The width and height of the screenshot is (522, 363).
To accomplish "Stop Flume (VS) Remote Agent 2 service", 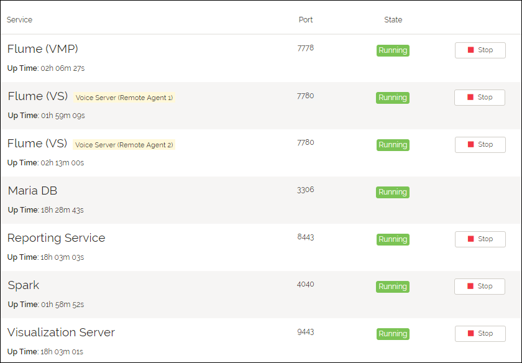I will point(480,145).
